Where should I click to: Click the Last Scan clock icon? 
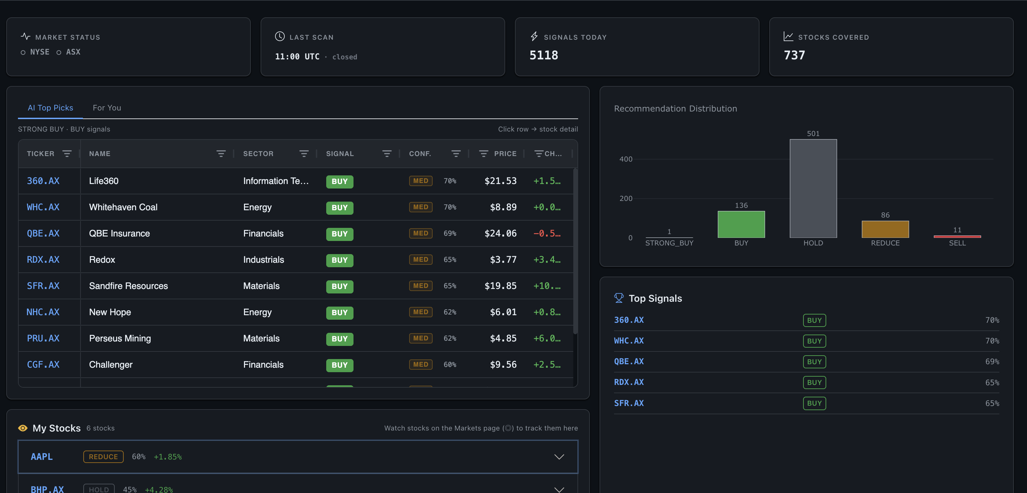pyautogui.click(x=280, y=37)
